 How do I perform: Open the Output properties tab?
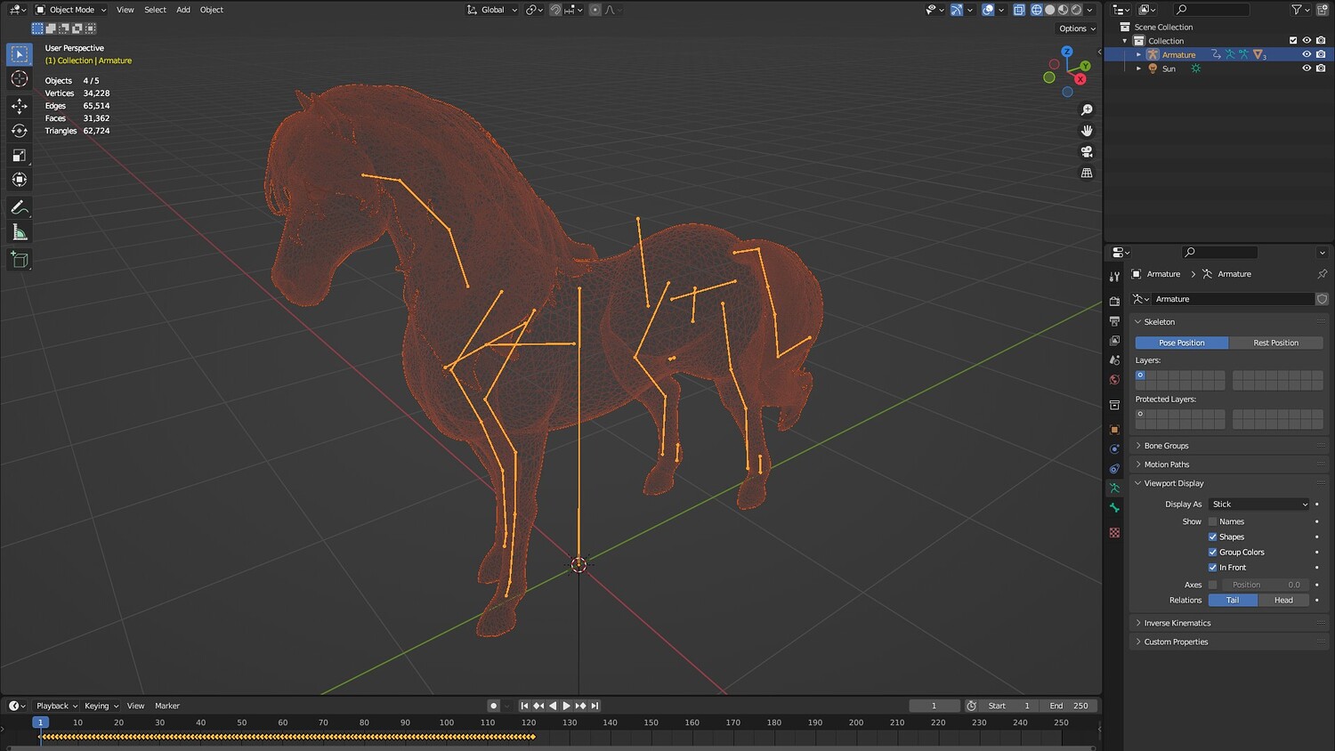[x=1114, y=321]
